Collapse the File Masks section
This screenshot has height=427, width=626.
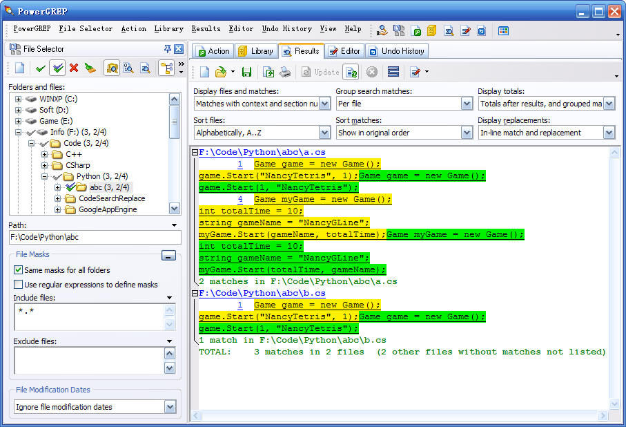[x=168, y=256]
